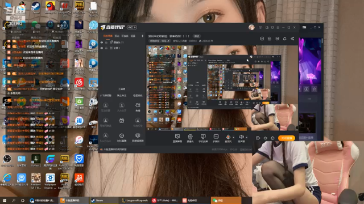Select the first orange scene tab
This screenshot has height=204, width=364.
pyautogui.click(x=107, y=36)
